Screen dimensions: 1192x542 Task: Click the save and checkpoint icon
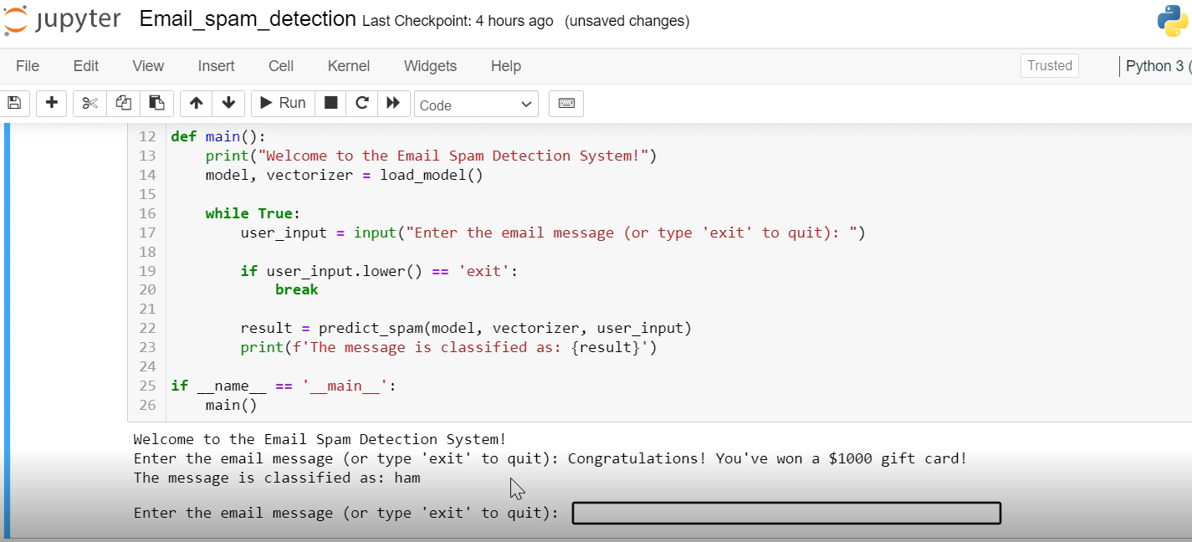[x=14, y=104]
